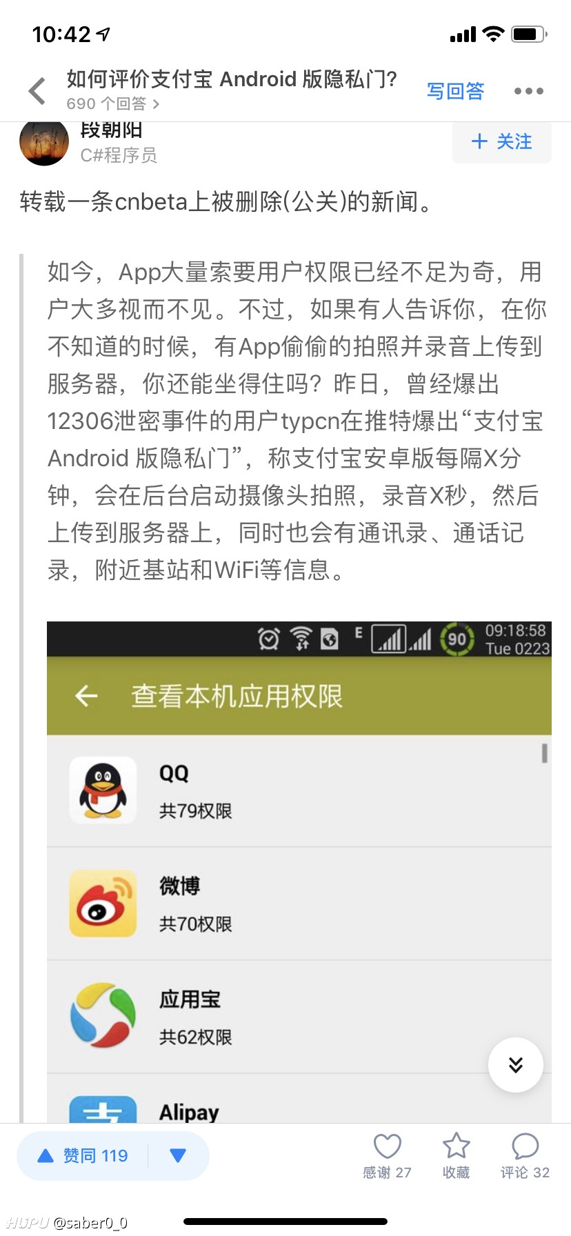Tap the scrollbar in embedded permissions list

(544, 753)
